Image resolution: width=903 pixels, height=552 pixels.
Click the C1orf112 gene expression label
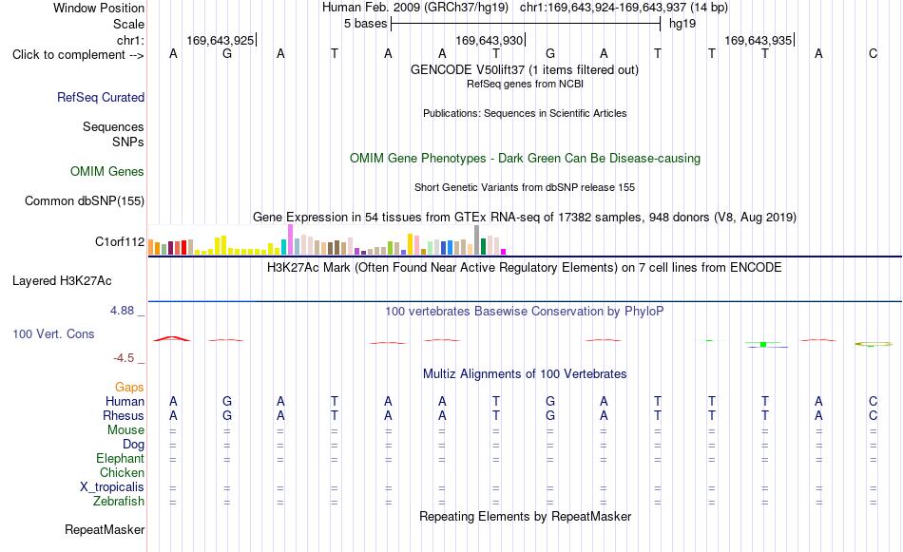click(120, 241)
